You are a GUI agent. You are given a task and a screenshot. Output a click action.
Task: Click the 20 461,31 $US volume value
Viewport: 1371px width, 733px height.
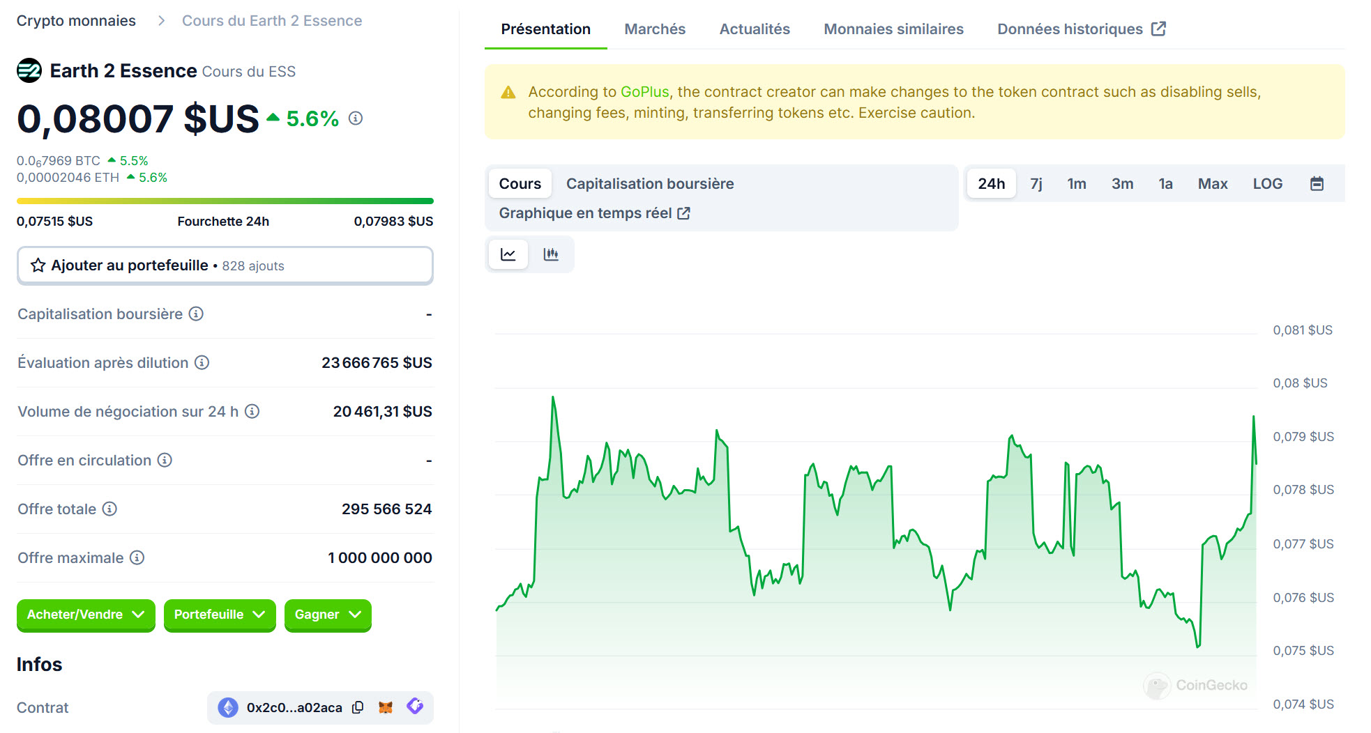coord(382,411)
